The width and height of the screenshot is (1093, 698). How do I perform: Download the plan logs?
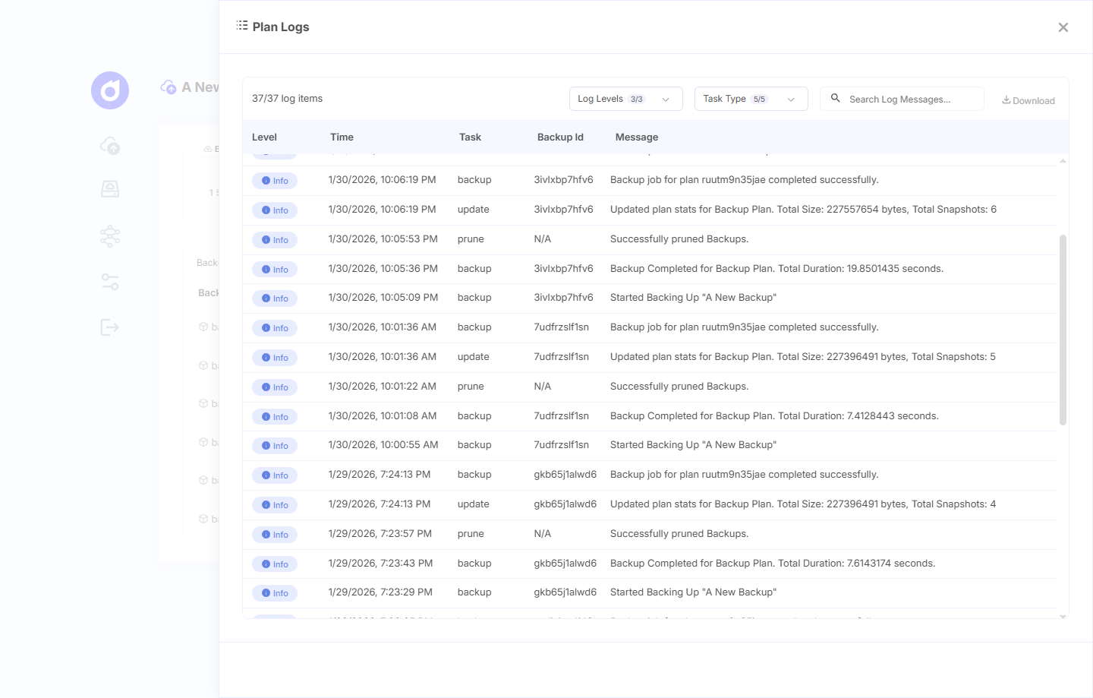click(x=1028, y=100)
